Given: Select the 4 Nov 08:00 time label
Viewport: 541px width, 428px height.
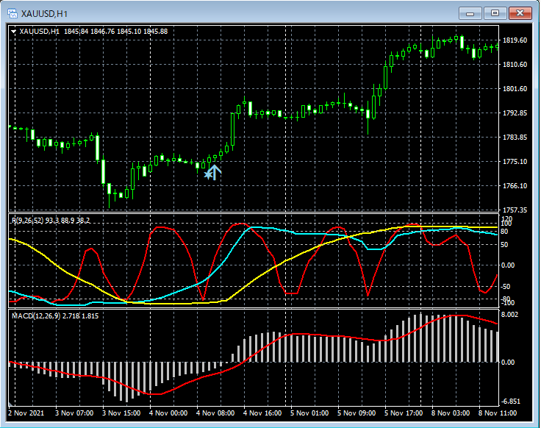Looking at the screenshot, I should tap(215, 414).
